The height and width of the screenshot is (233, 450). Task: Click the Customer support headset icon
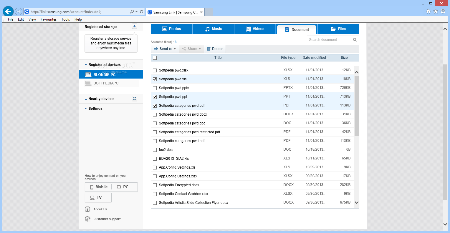click(87, 219)
